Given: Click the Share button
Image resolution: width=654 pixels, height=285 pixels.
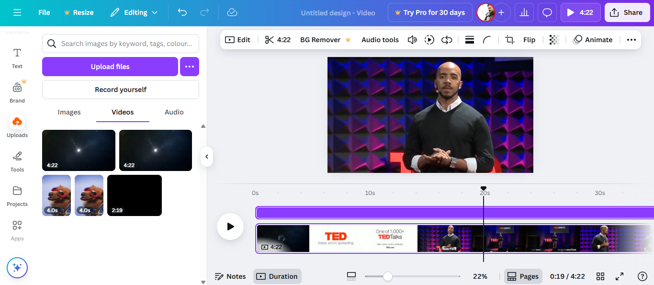Looking at the screenshot, I should (627, 12).
